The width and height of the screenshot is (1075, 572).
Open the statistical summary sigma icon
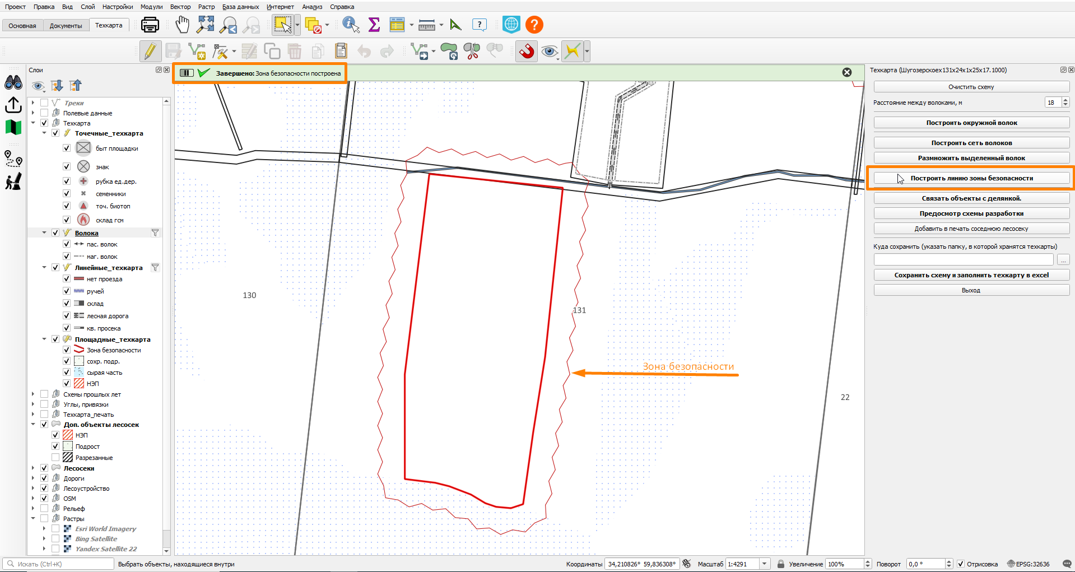(x=374, y=25)
